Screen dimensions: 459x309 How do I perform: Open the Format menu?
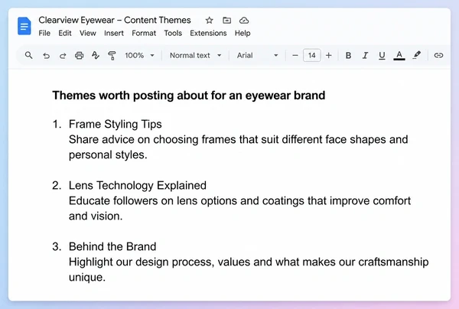144,33
